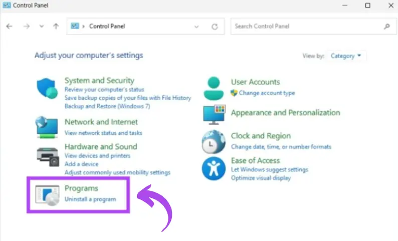Click Control Panel title bar icon
This screenshot has height=241, width=398.
(x=7, y=5)
